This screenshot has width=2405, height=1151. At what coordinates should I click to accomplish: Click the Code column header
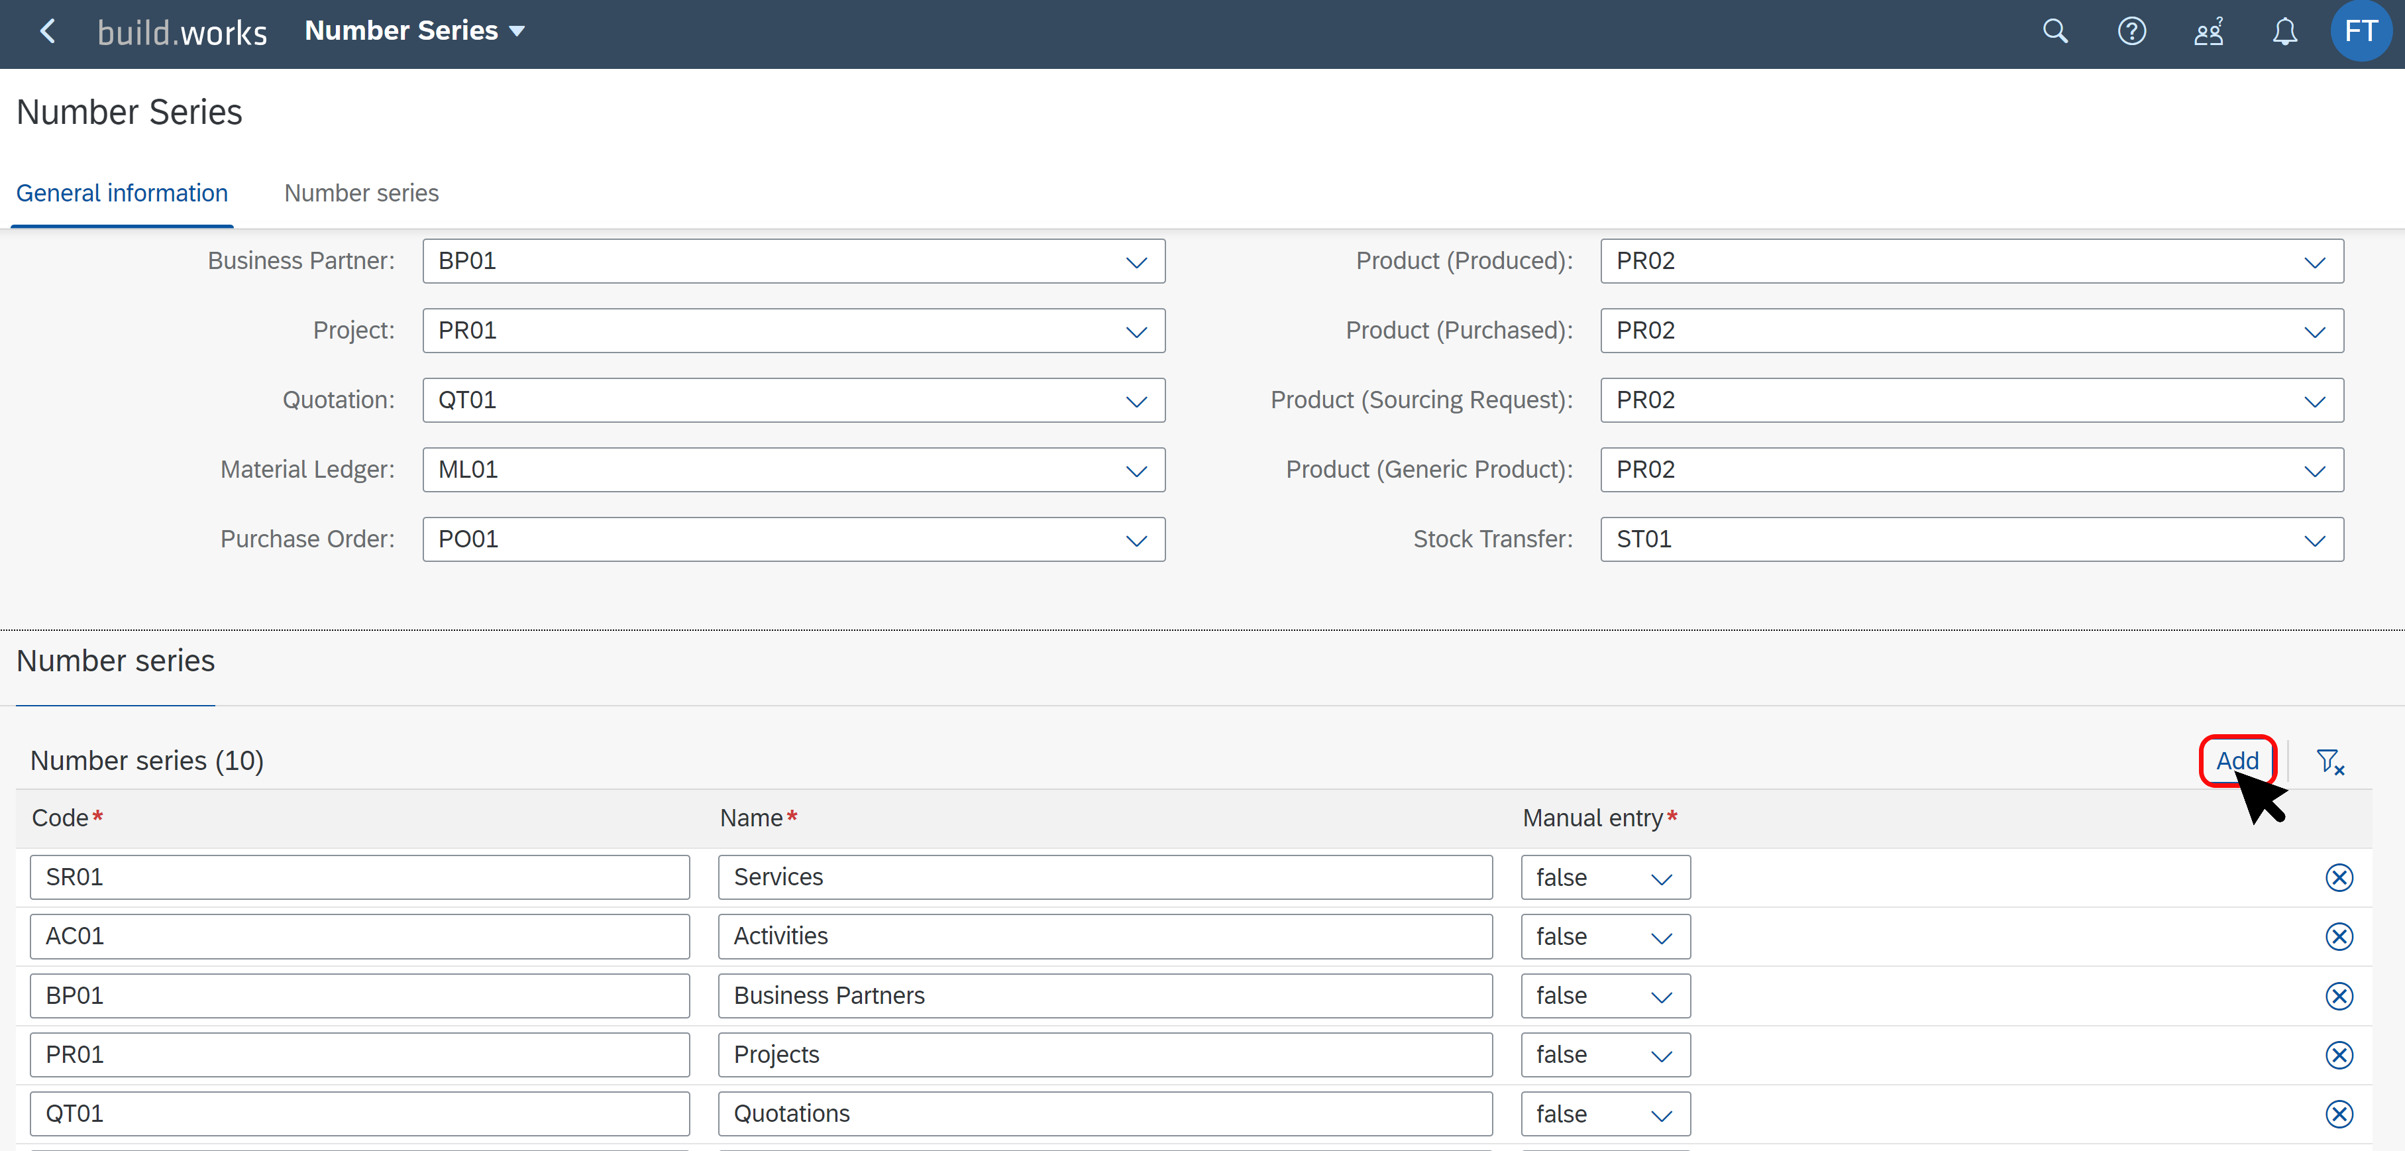point(67,818)
